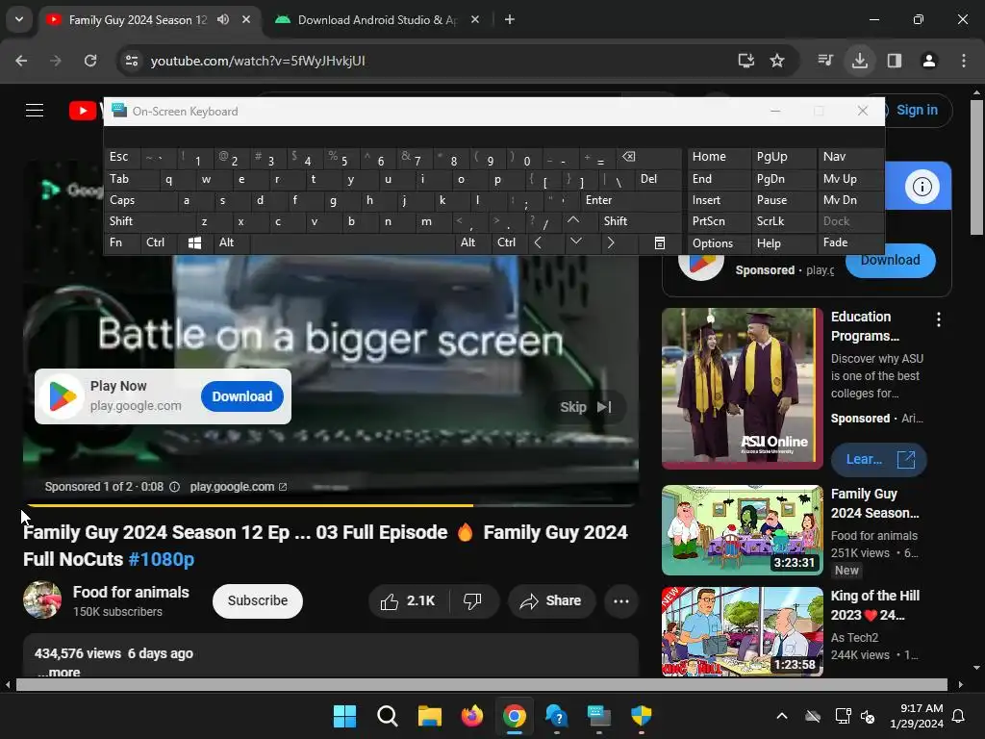The height and width of the screenshot is (739, 985).
Task: Open the Chrome profile icon
Action: [x=929, y=61]
